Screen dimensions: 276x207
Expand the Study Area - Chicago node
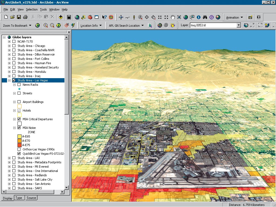9,46
